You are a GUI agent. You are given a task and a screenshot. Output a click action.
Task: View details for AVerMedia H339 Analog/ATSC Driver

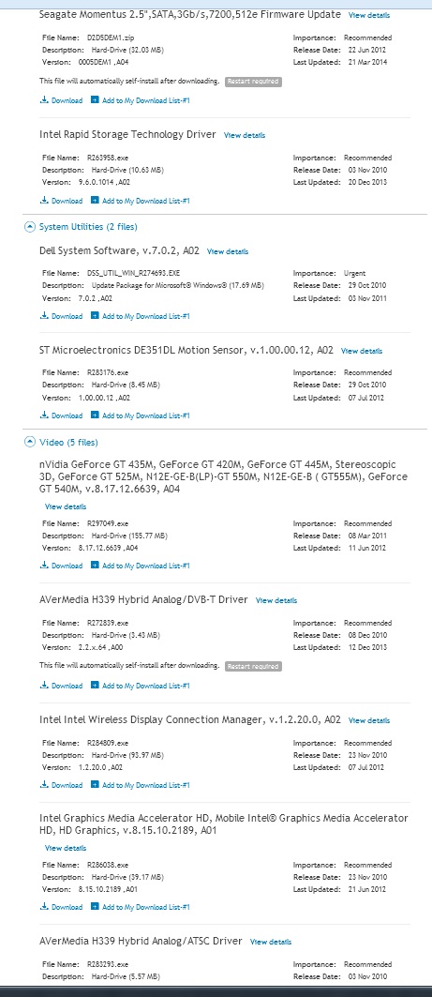click(x=271, y=942)
